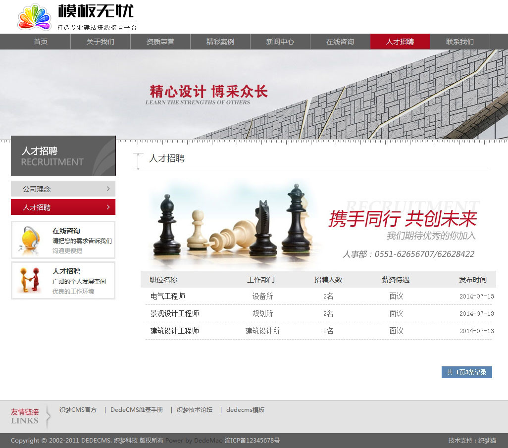Select 资质荣誉 menu item
The image size is (508, 448).
(x=160, y=42)
